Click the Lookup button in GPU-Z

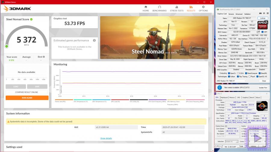[263, 18]
